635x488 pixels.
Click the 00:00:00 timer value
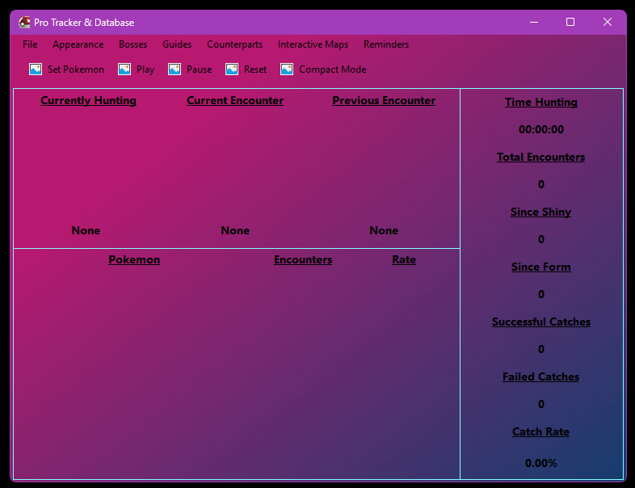pyautogui.click(x=541, y=129)
